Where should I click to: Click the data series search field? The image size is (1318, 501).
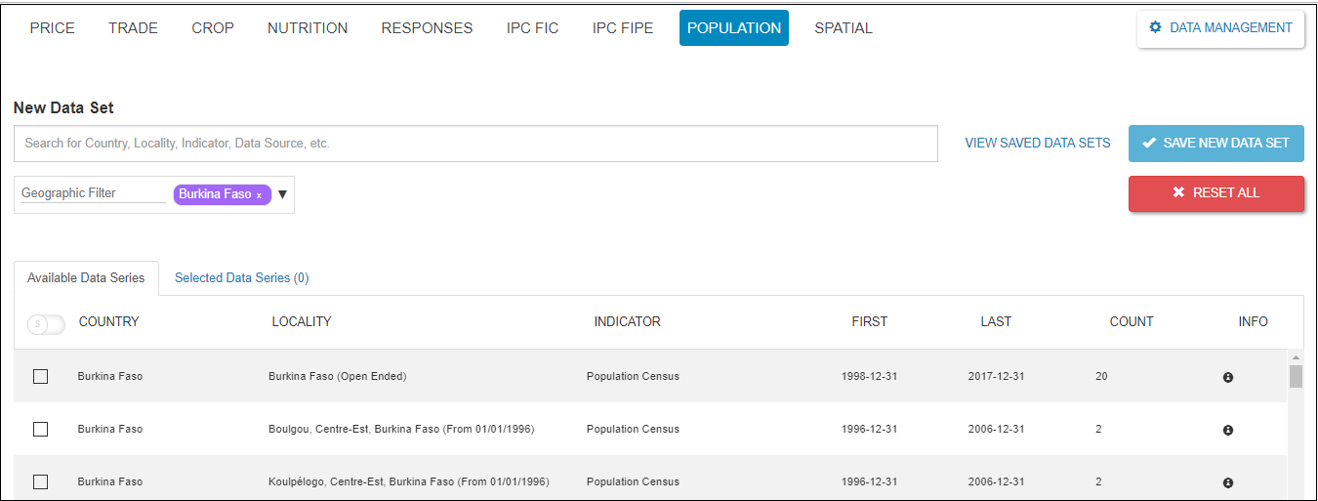coord(475,144)
